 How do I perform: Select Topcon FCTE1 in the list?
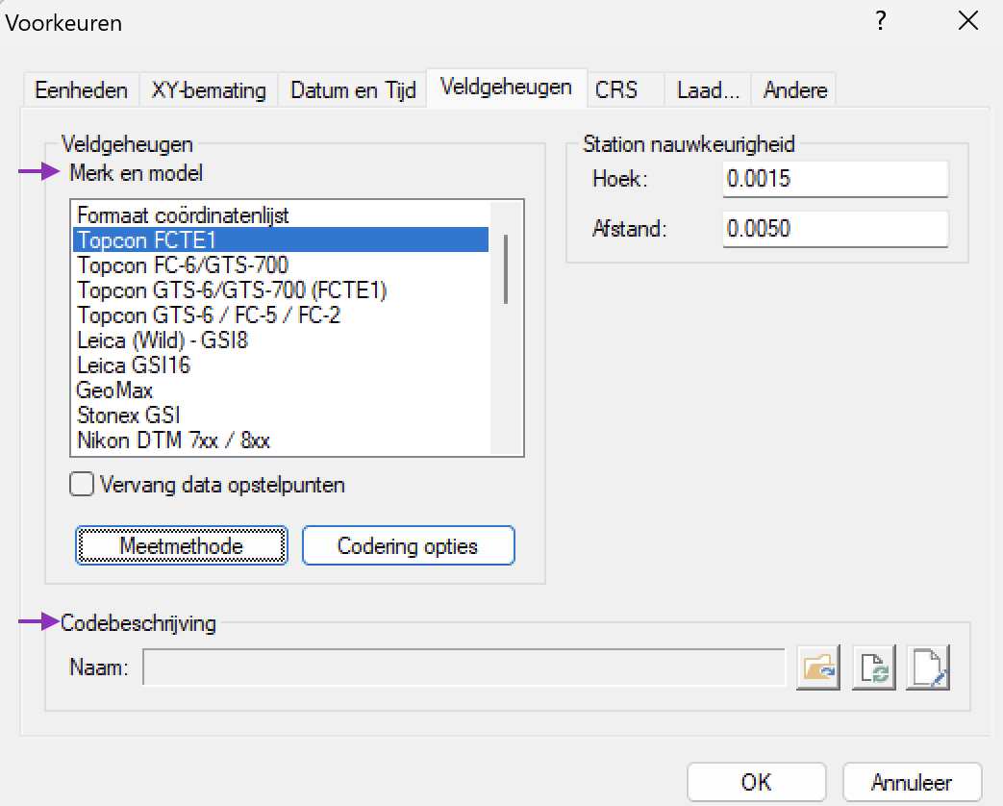tap(282, 239)
